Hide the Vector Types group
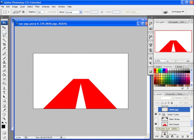The width and height of the screenshot is (194, 140). coord(156,114)
